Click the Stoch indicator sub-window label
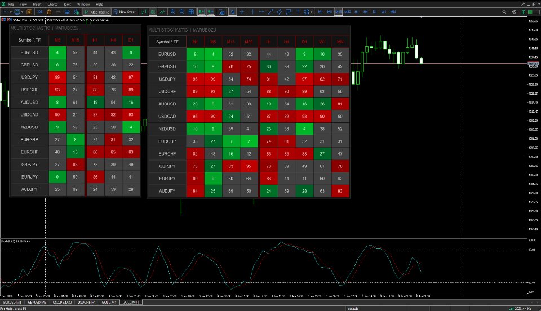Viewport: 541px width, 311px height. click(15, 241)
